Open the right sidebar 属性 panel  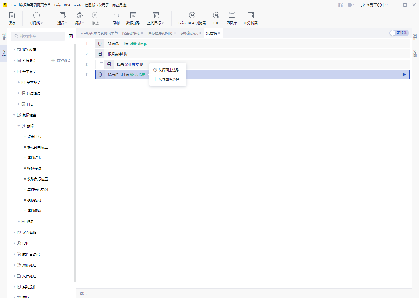click(415, 36)
